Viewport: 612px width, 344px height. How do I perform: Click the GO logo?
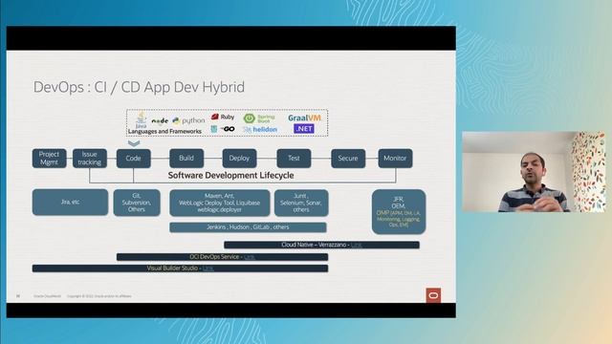click(223, 129)
